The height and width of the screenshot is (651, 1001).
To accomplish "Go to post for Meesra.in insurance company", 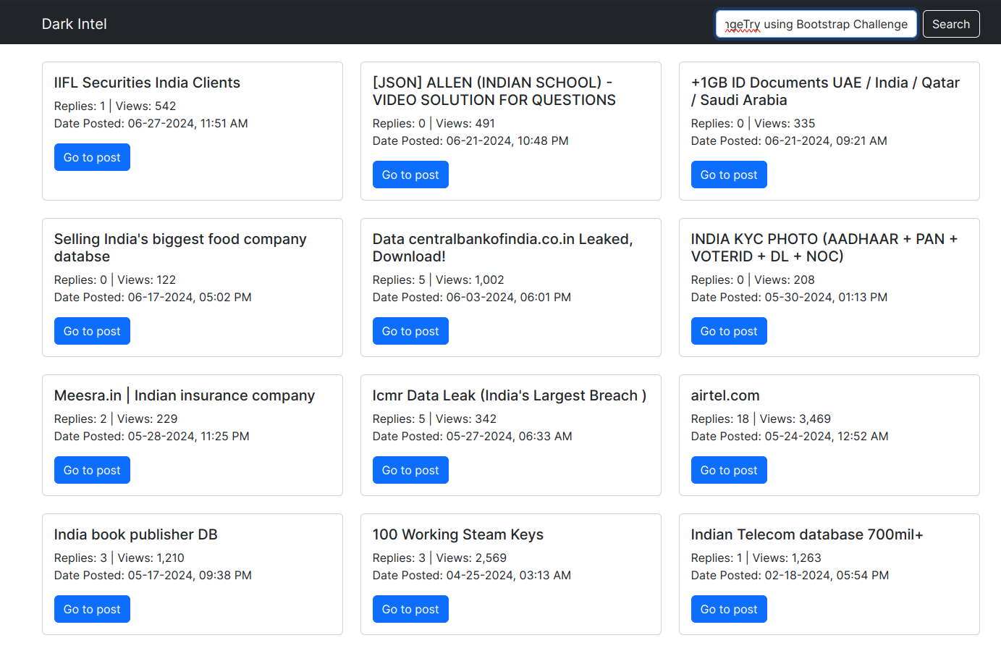I will tap(92, 470).
